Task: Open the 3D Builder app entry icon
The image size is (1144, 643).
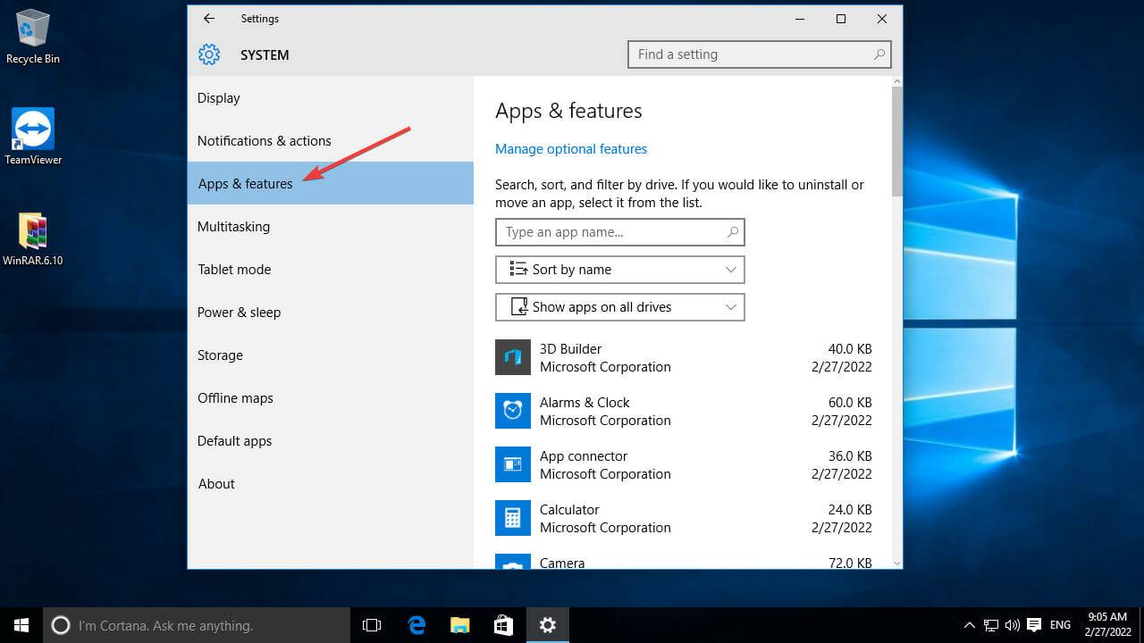Action: [x=512, y=357]
